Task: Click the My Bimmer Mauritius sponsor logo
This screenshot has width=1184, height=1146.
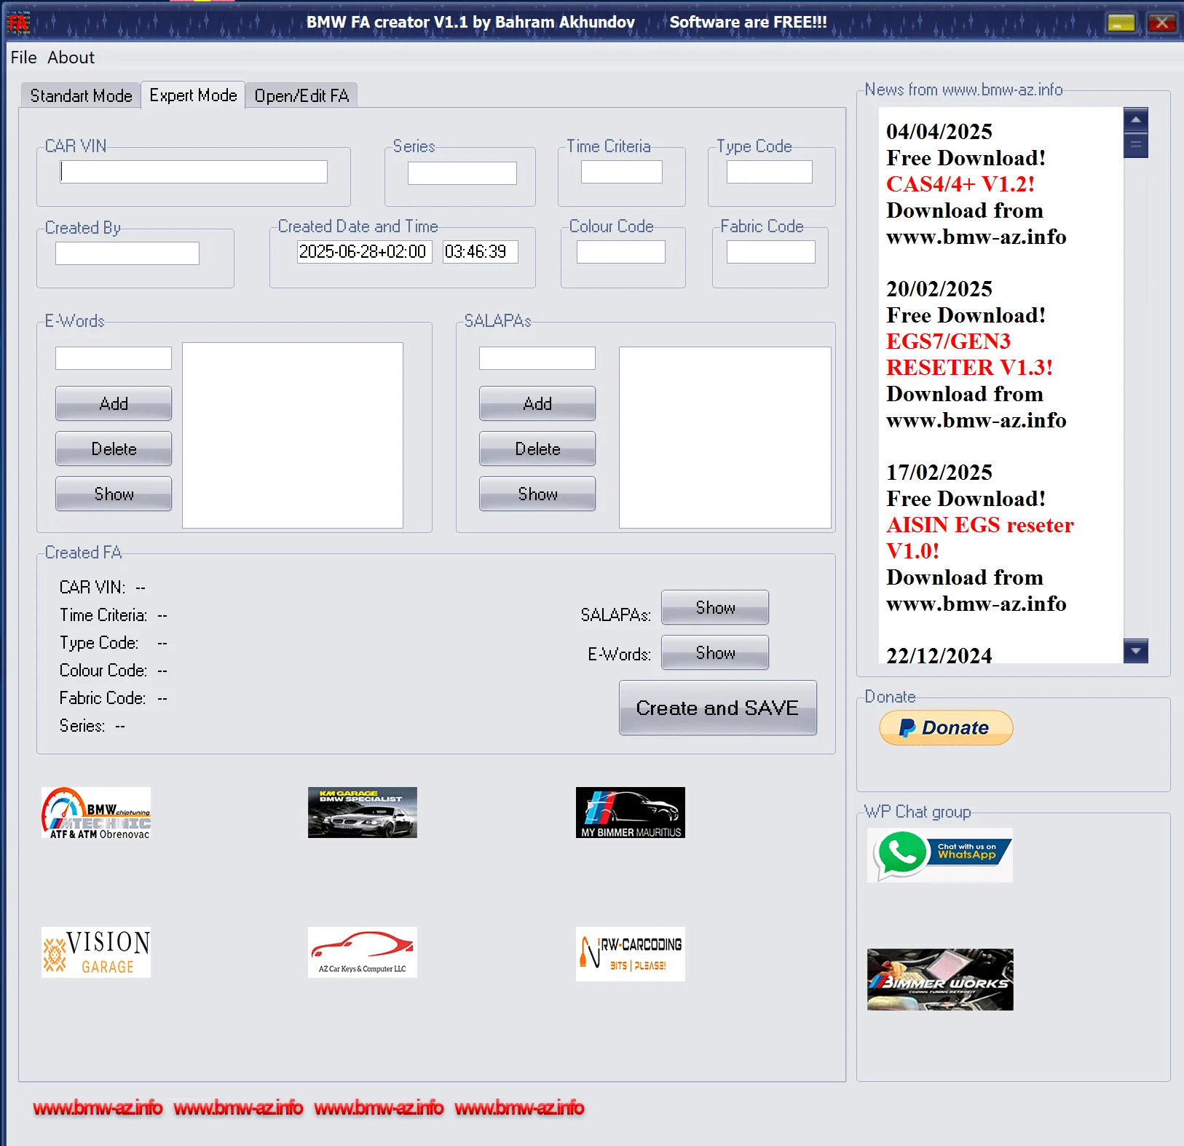Action: (x=630, y=813)
